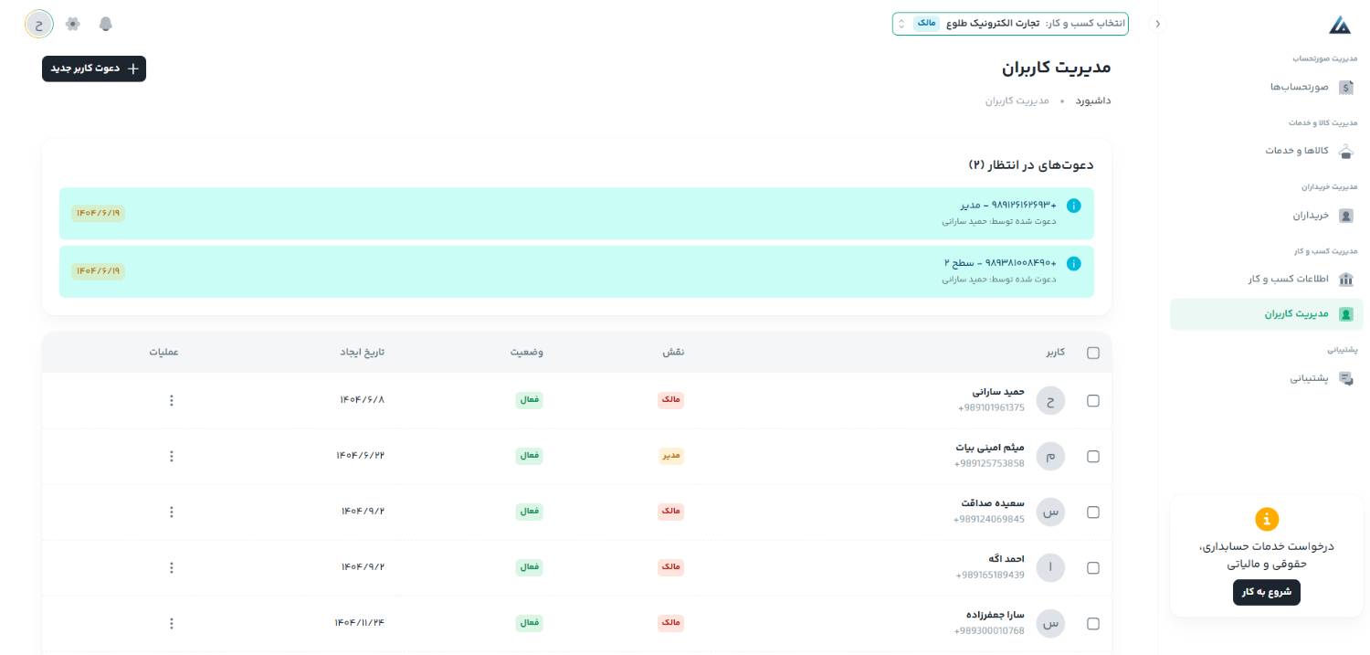Click the goods and services icon in sidebar
Image resolution: width=1370 pixels, height=655 pixels.
pyautogui.click(x=1345, y=151)
